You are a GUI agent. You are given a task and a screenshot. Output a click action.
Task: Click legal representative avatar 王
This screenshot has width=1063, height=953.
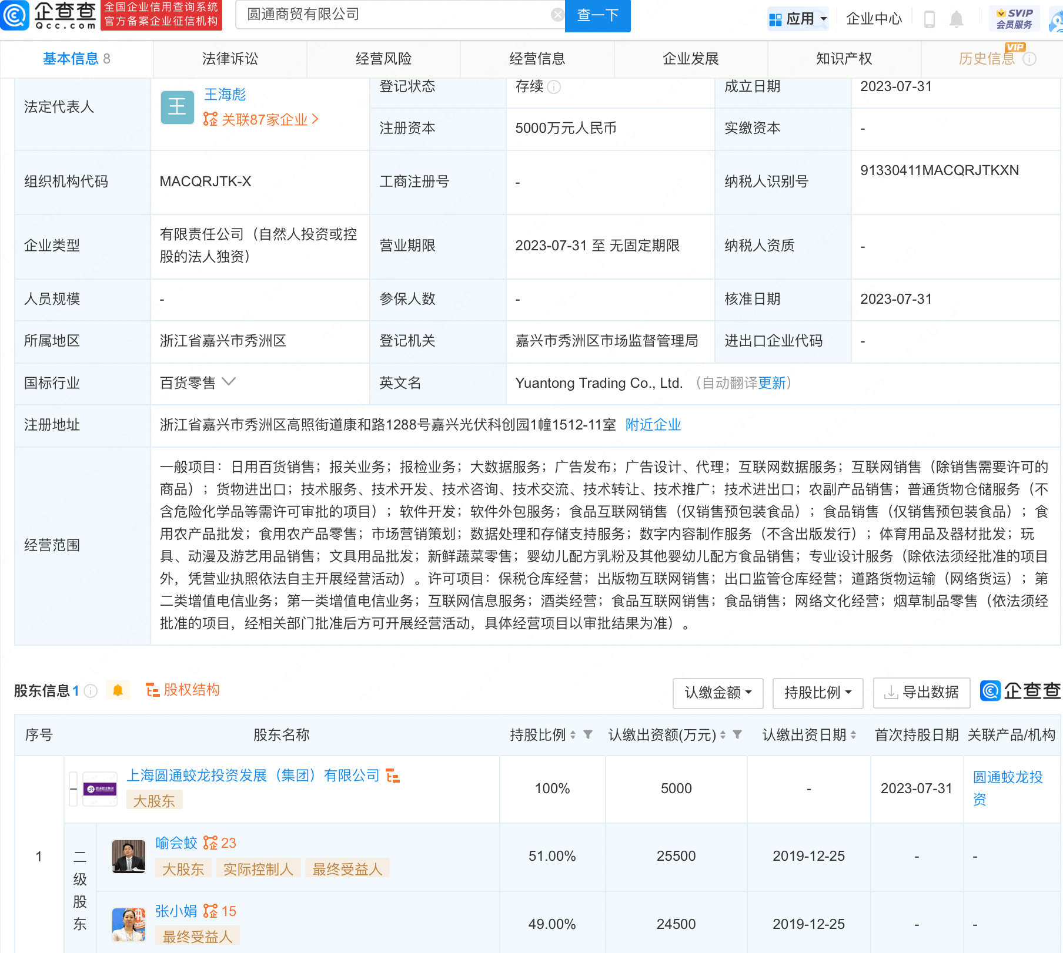tap(177, 107)
